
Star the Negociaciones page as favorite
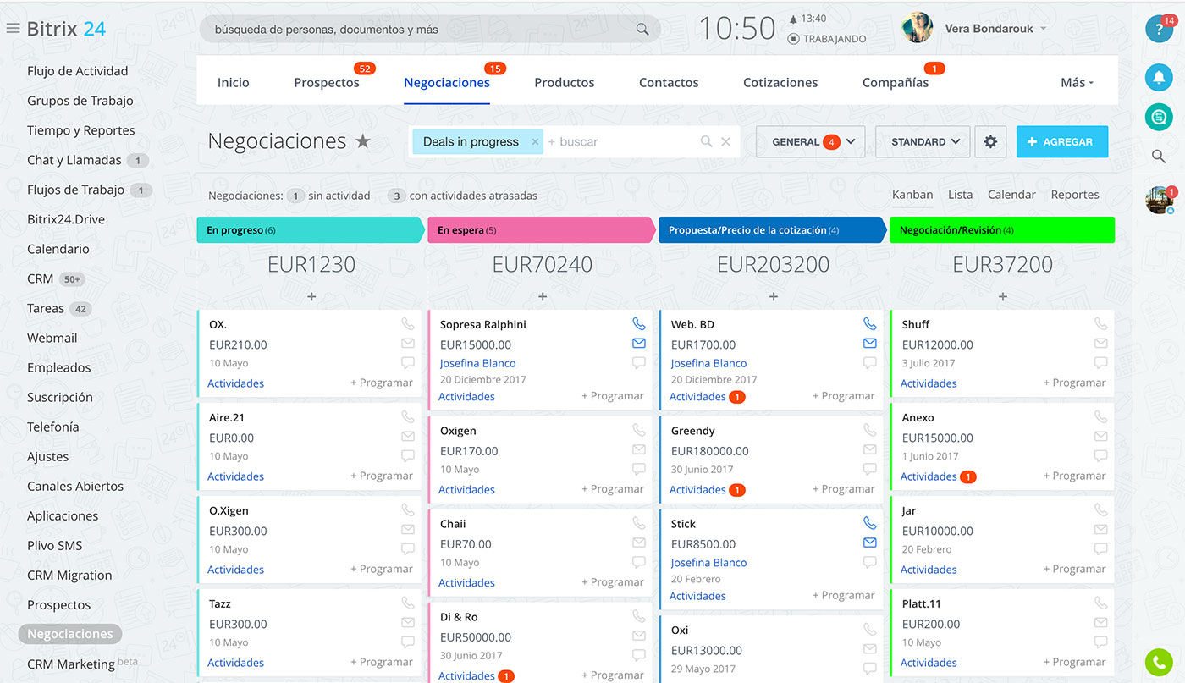[x=363, y=142]
